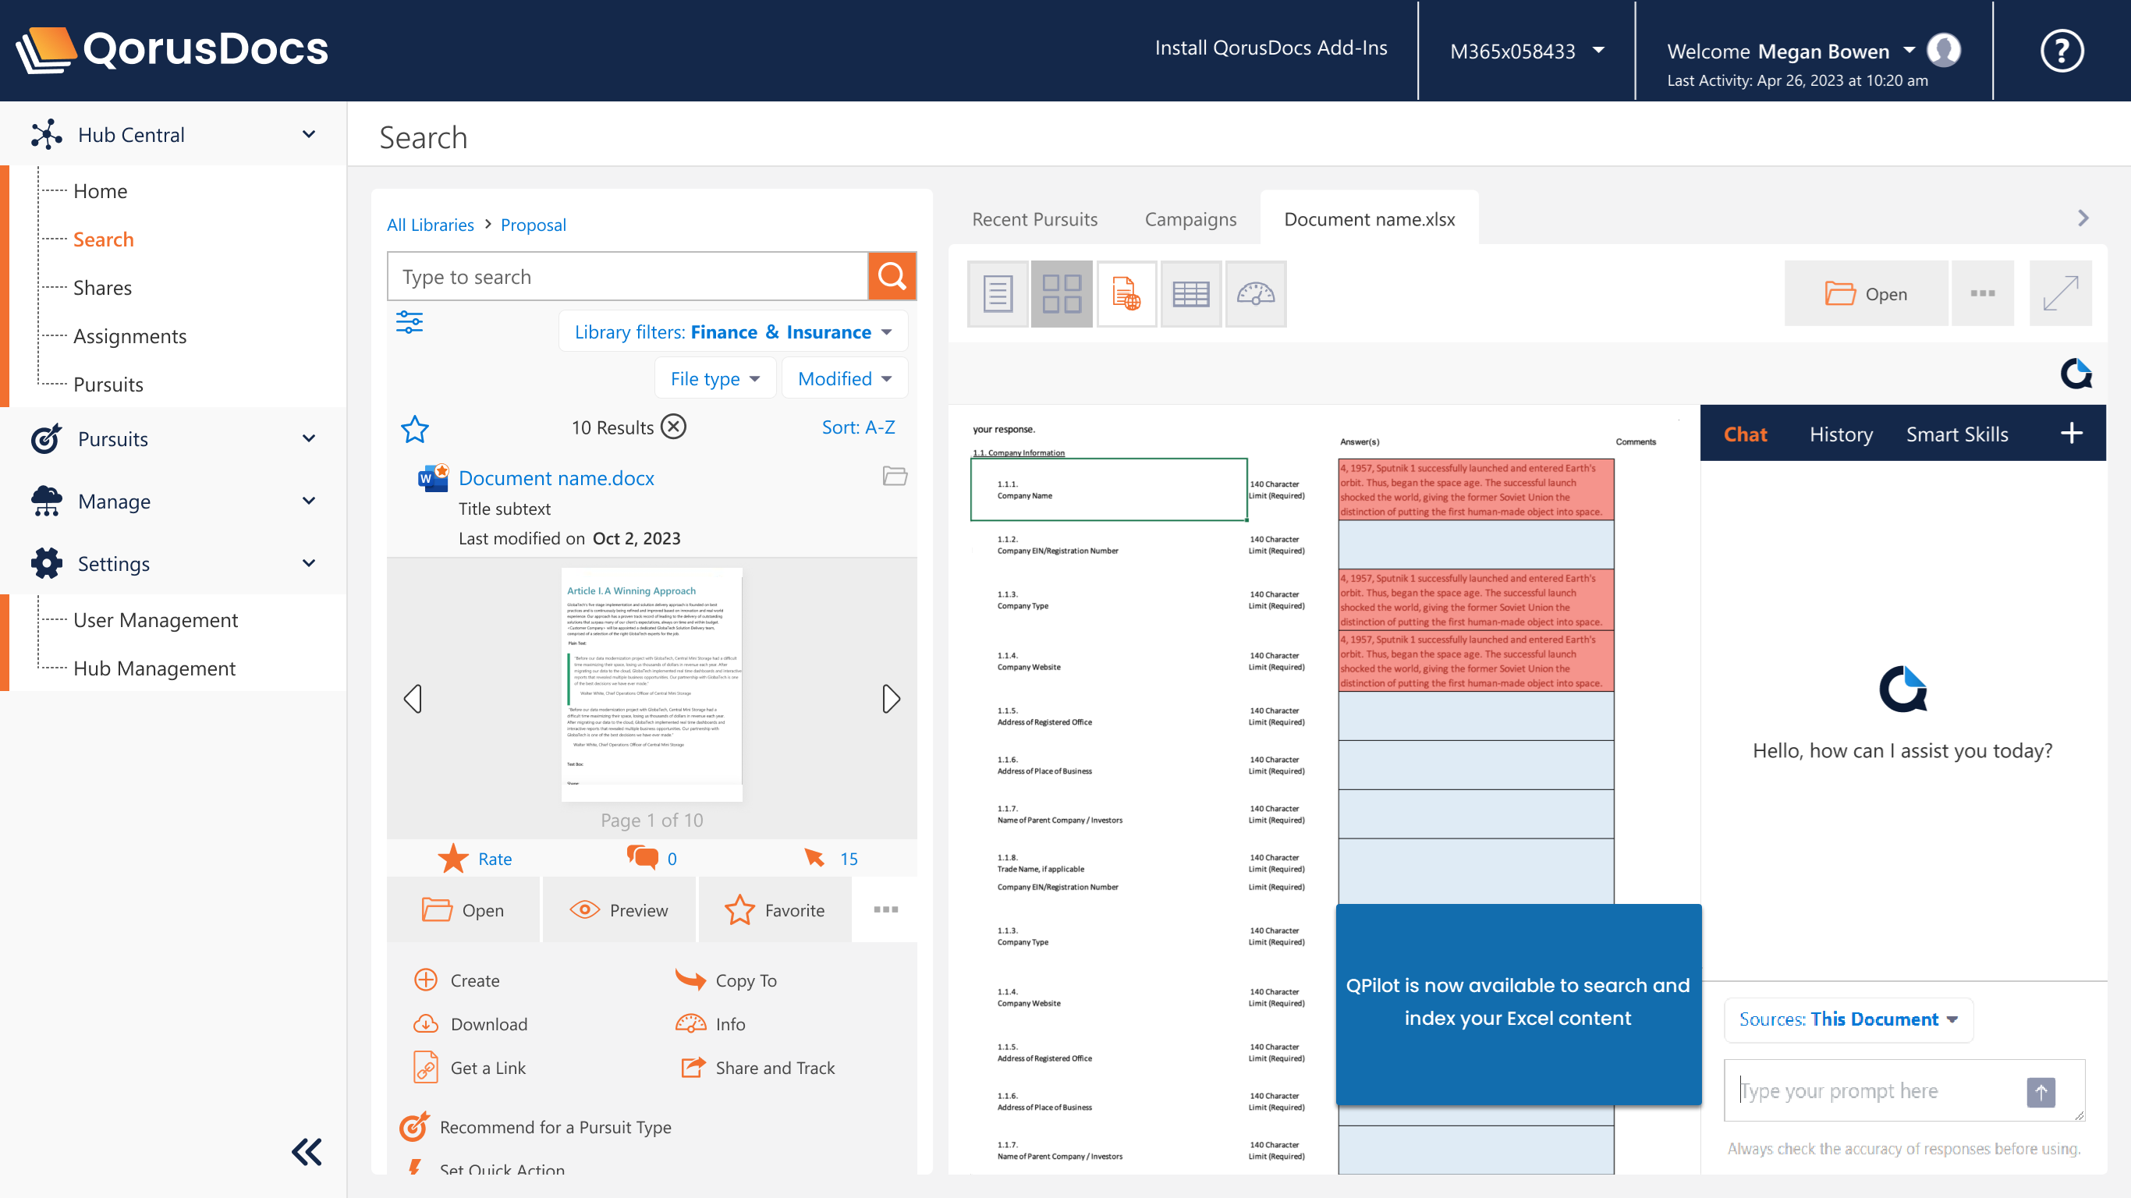2131x1198 pixels.
Task: Select the web document view icon
Action: click(x=1126, y=294)
